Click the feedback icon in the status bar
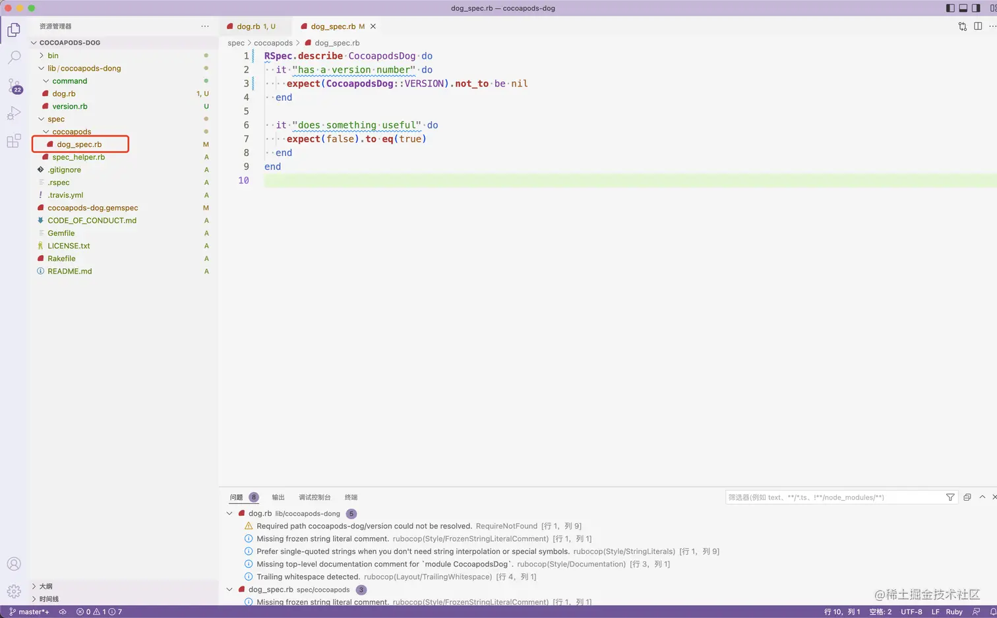997x618 pixels. 977,612
